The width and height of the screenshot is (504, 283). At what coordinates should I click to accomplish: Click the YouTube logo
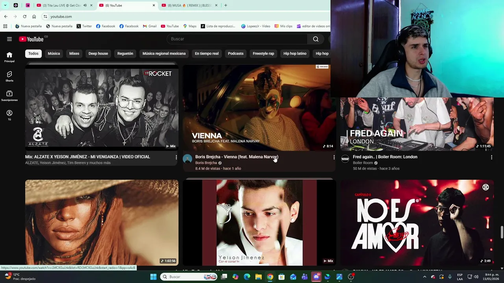31,39
